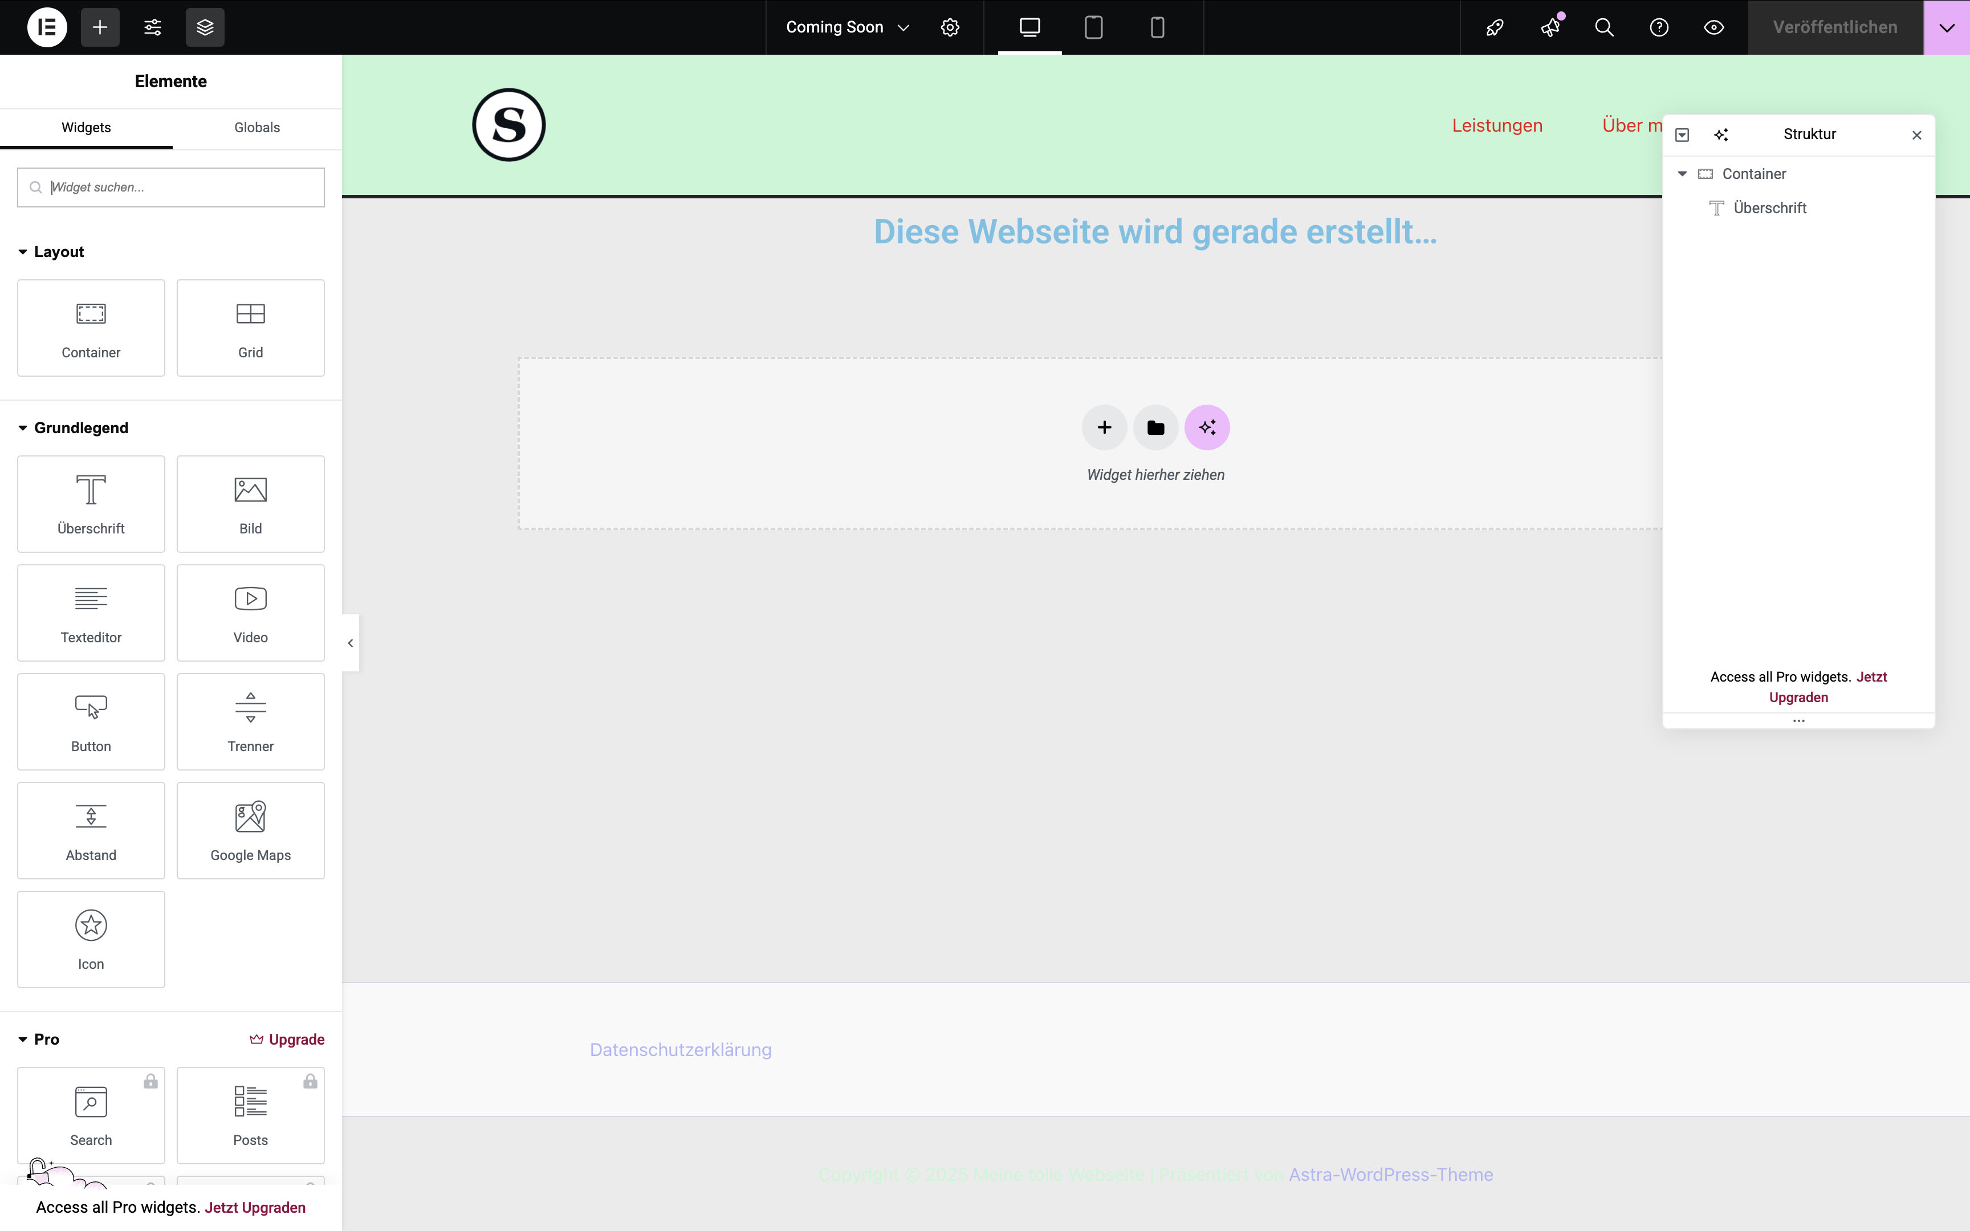Viewport: 1970px width, 1231px height.
Task: Open the Finder search magnifier icon
Action: click(1603, 27)
